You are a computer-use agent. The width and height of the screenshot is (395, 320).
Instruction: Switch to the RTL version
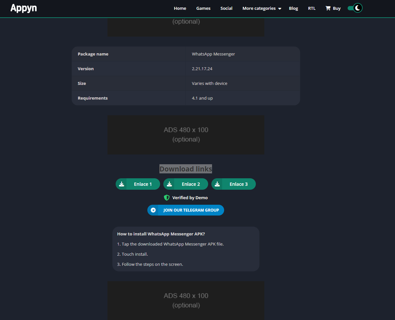point(312,8)
